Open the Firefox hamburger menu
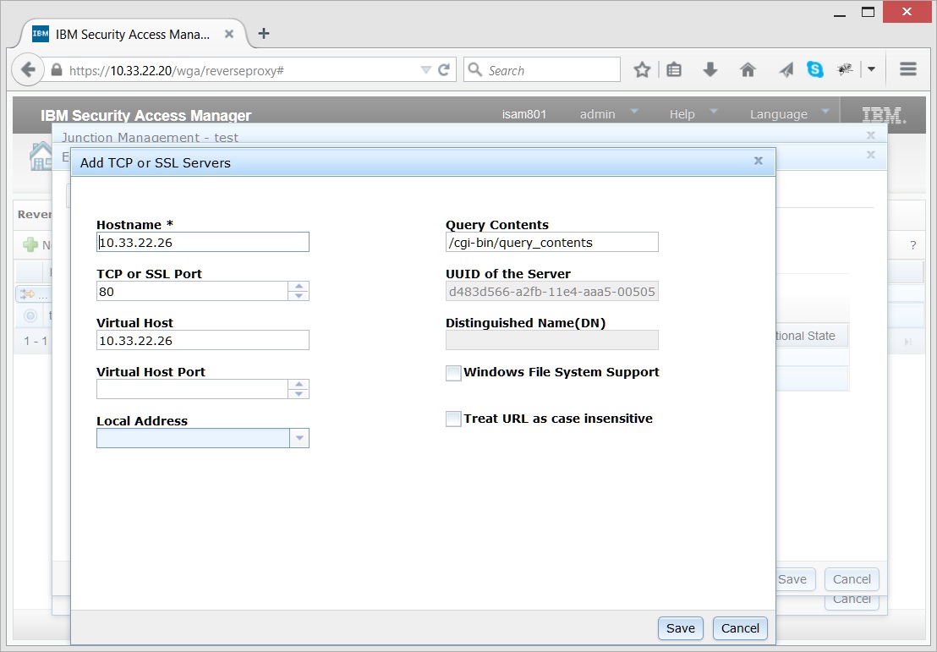The width and height of the screenshot is (937, 652). tap(907, 69)
